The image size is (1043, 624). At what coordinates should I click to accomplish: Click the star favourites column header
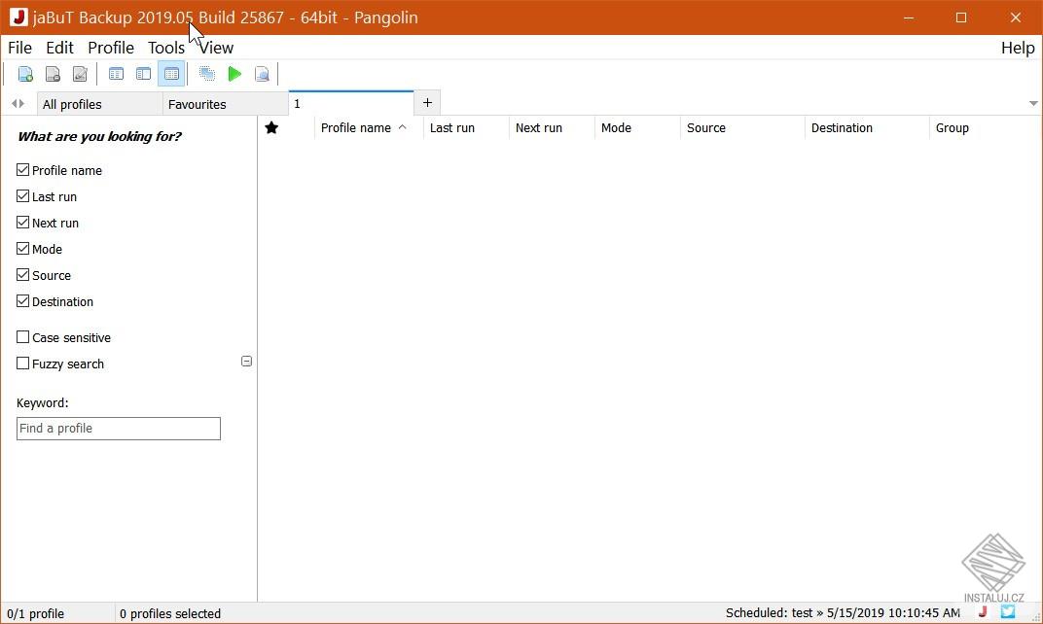(271, 127)
